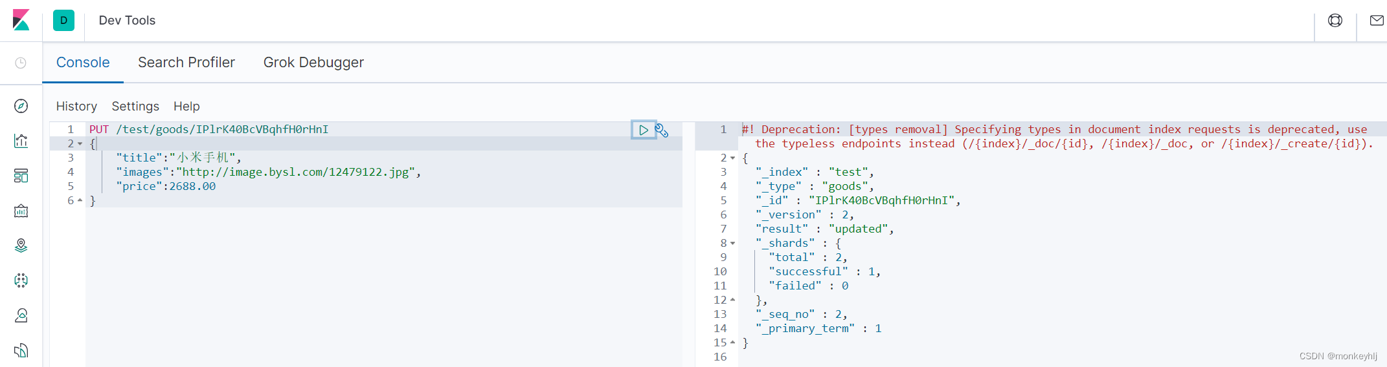
Task: Switch to the Search Profiler tab
Action: point(186,63)
